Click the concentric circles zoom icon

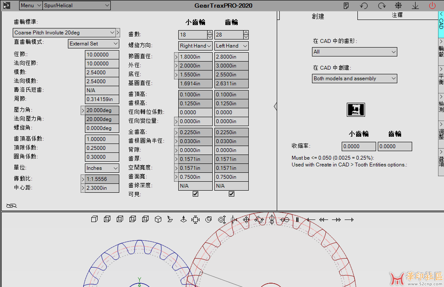(222, 219)
